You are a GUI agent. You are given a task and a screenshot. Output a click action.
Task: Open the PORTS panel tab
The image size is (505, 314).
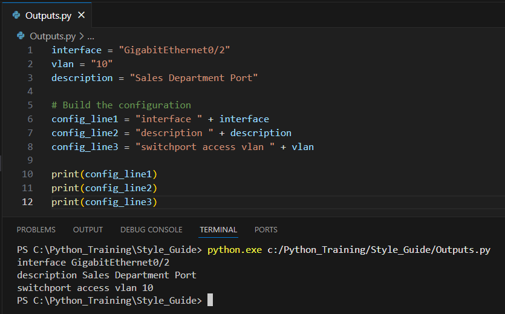click(x=266, y=230)
